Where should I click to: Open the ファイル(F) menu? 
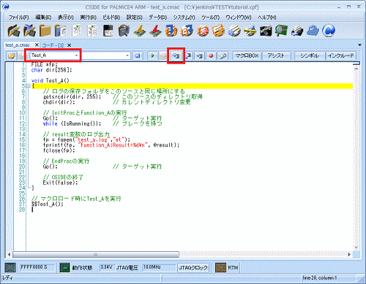pos(18,18)
